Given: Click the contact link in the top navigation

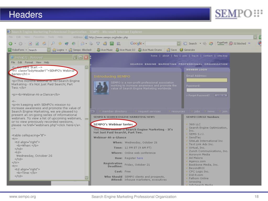Looking at the screenshot, I should click(x=208, y=56).
